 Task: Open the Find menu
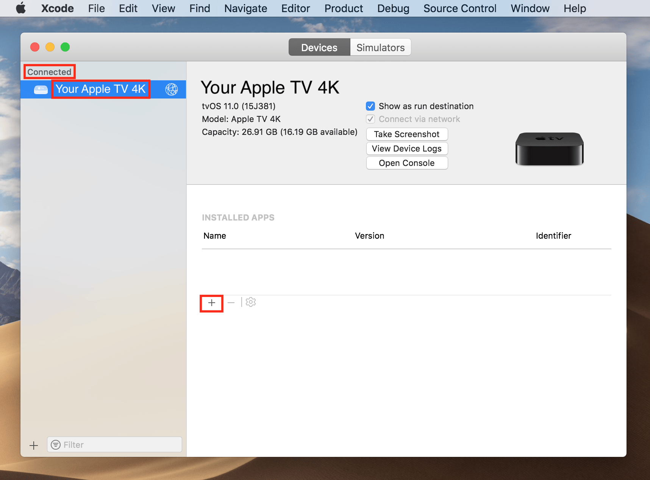pyautogui.click(x=200, y=8)
